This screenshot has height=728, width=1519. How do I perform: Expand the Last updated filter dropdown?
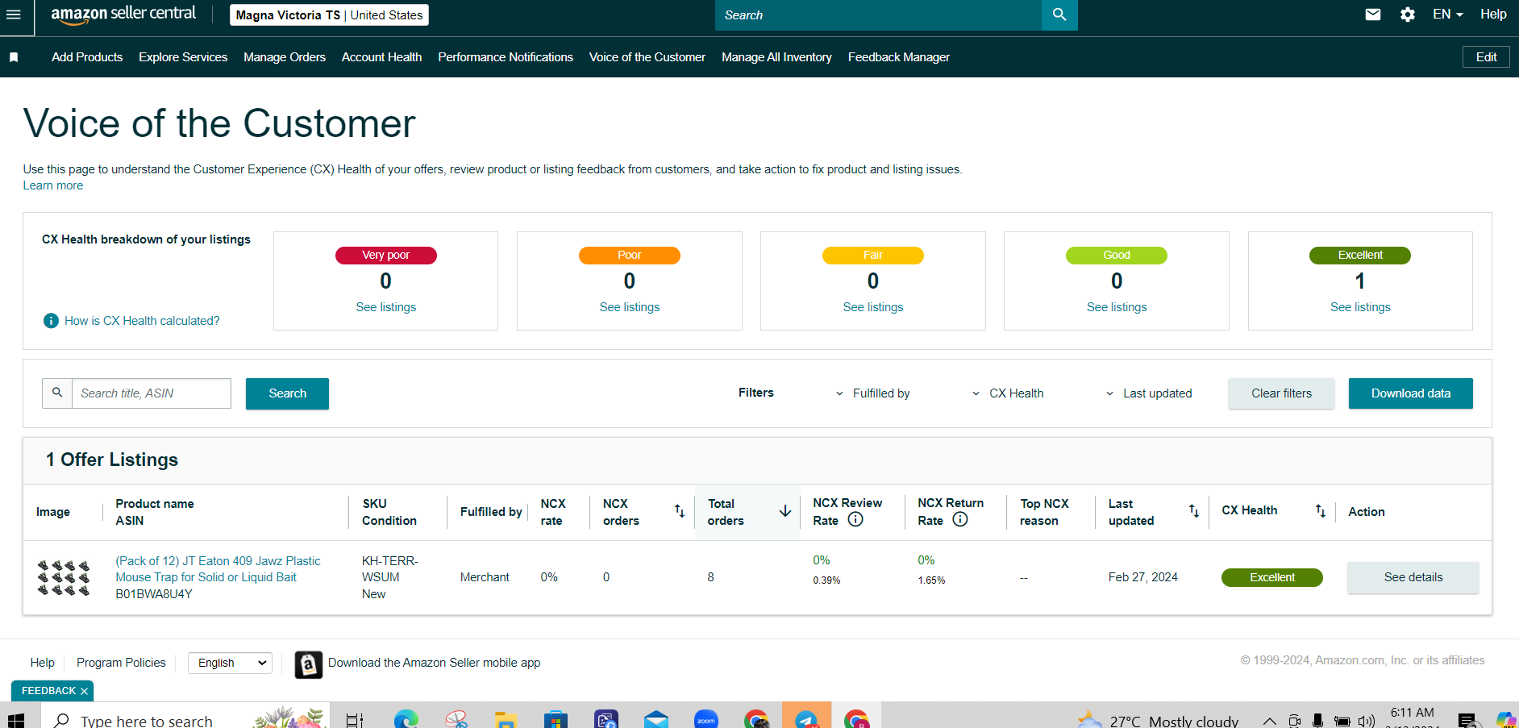(1149, 393)
